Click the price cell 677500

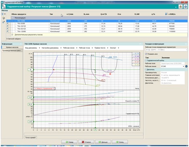coord(177,24)
